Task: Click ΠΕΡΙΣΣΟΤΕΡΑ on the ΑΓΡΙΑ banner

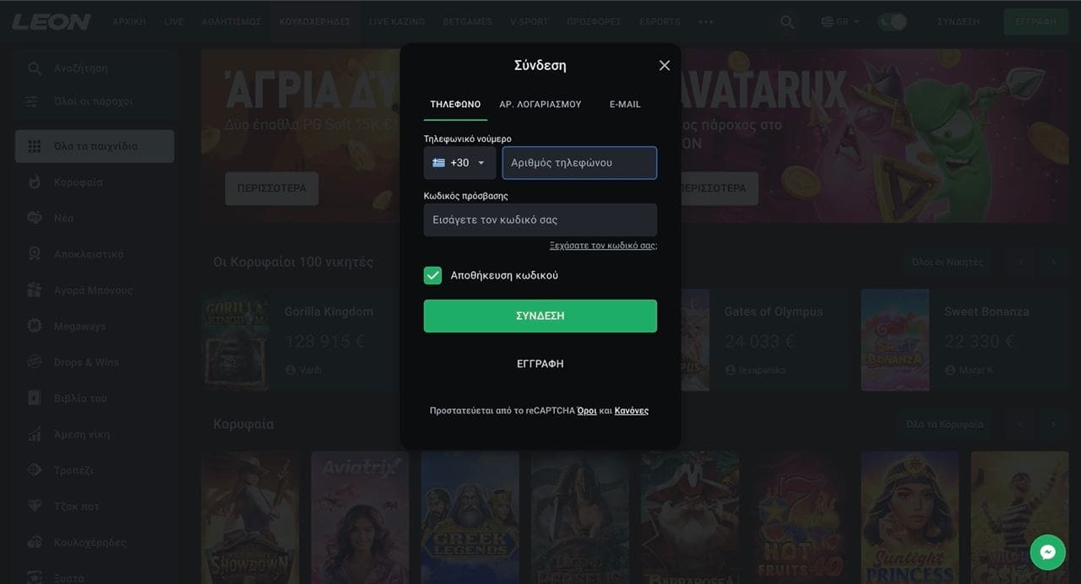Action: [272, 188]
